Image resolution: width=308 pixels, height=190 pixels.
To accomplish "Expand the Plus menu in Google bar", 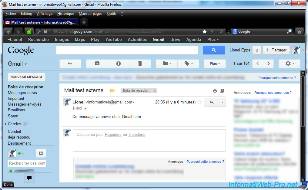I will coord(213,39).
